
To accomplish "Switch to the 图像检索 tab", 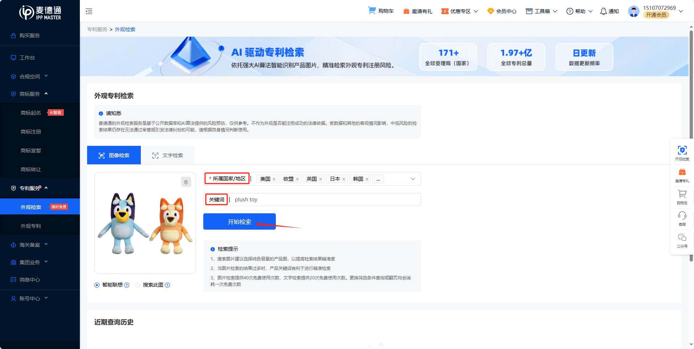I will [x=114, y=155].
